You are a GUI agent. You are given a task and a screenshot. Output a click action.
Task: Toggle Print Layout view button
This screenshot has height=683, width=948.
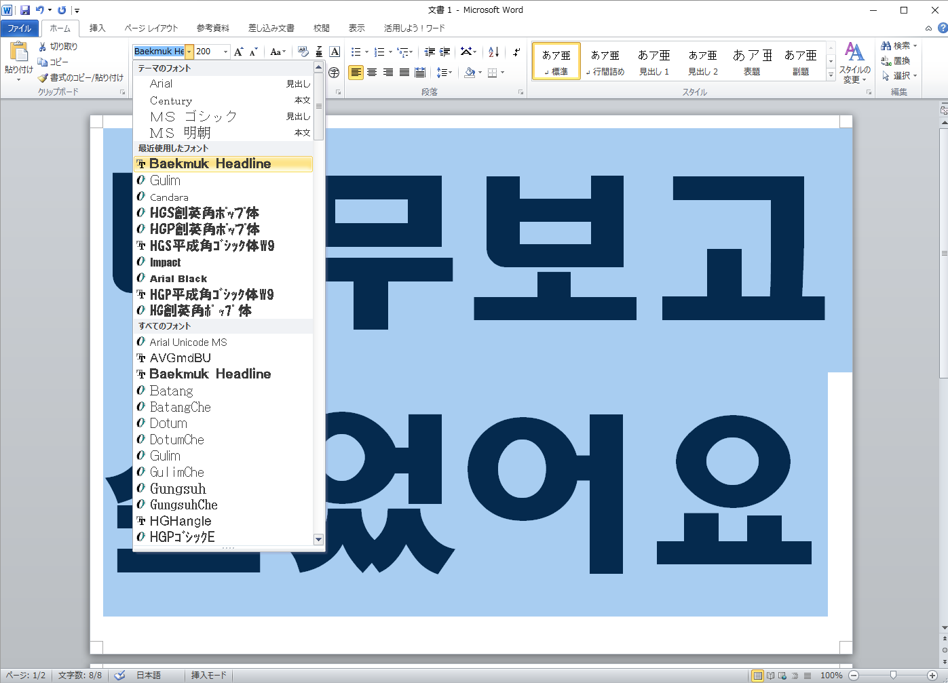(757, 676)
